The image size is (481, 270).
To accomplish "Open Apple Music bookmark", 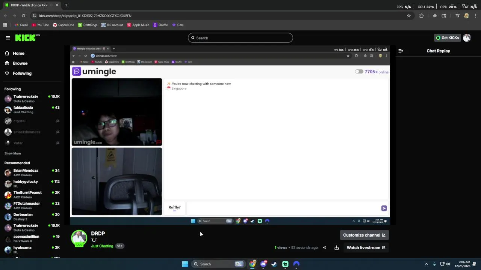I will [x=138, y=25].
